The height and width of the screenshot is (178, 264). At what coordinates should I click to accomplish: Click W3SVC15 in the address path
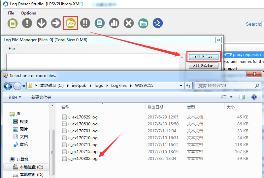coord(144,86)
